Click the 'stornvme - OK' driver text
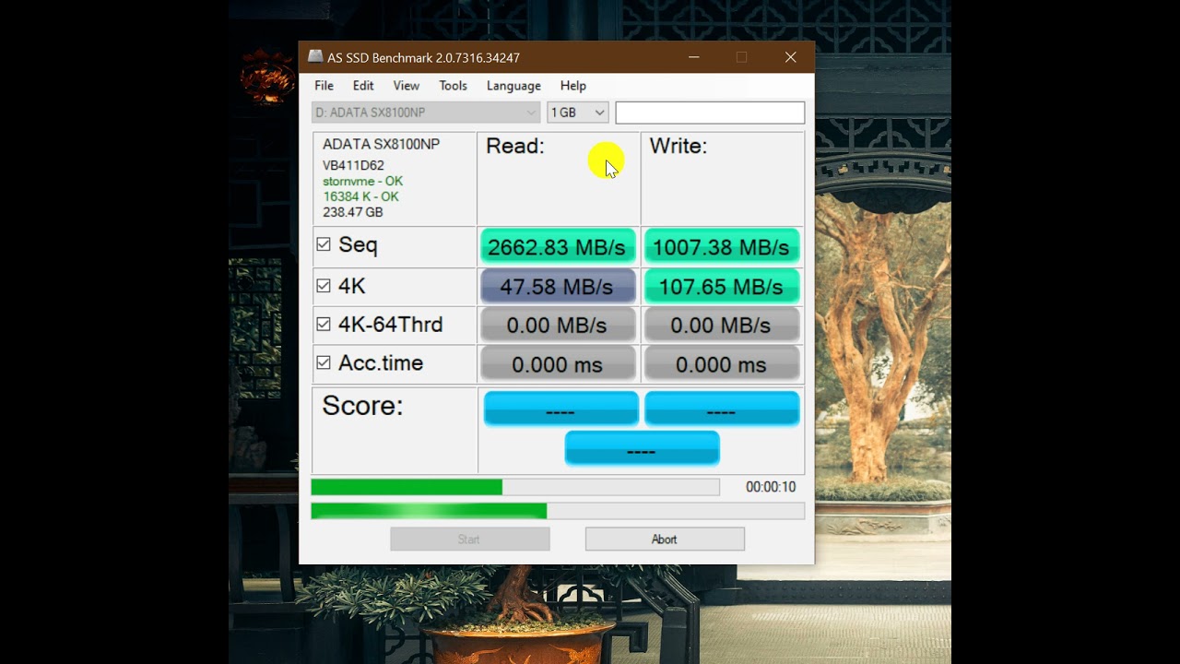Viewport: 1180px width, 664px height. (362, 182)
